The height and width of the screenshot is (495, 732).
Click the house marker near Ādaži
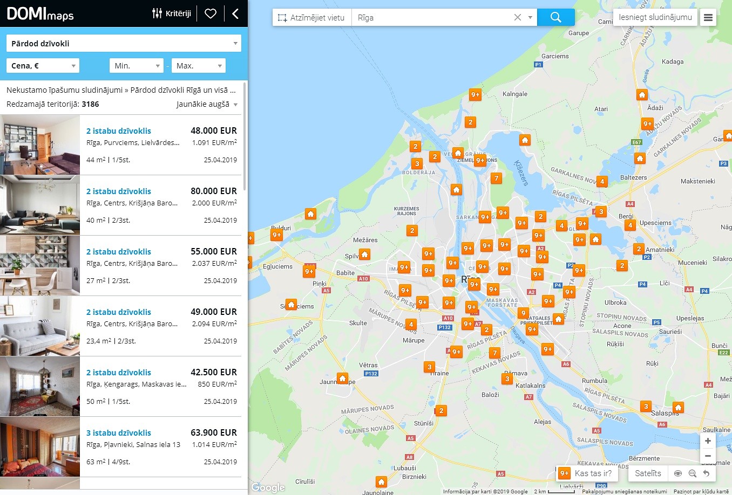point(642,95)
